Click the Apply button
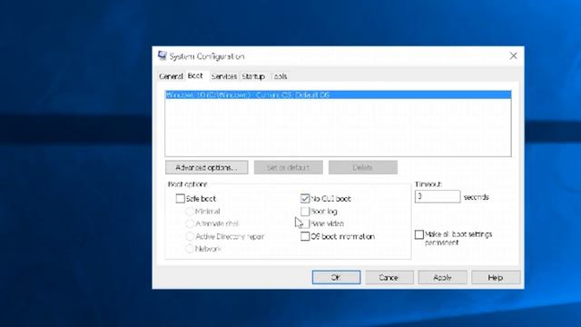 442,277
